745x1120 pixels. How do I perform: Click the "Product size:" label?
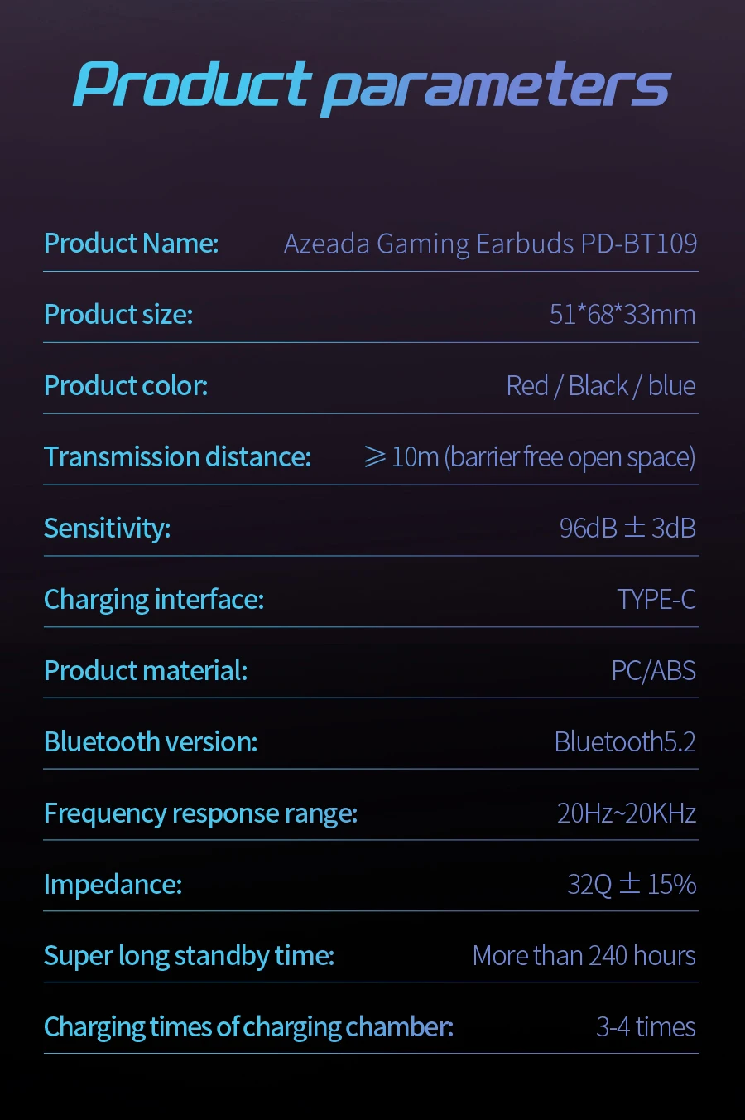tap(118, 315)
